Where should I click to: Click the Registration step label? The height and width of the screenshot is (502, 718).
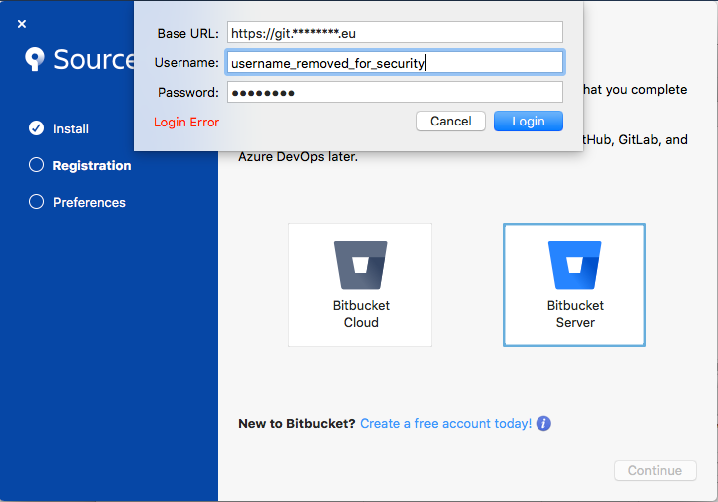[x=92, y=166]
